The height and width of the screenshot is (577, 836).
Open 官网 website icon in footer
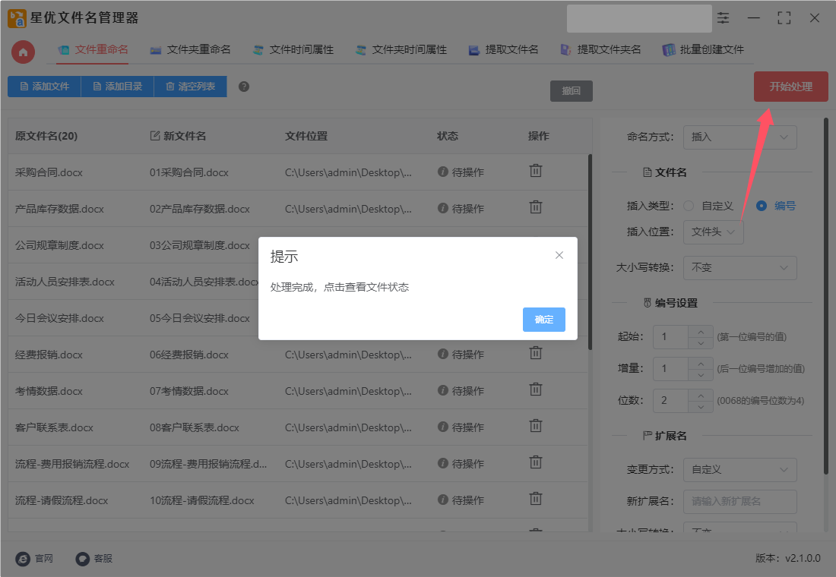point(23,558)
